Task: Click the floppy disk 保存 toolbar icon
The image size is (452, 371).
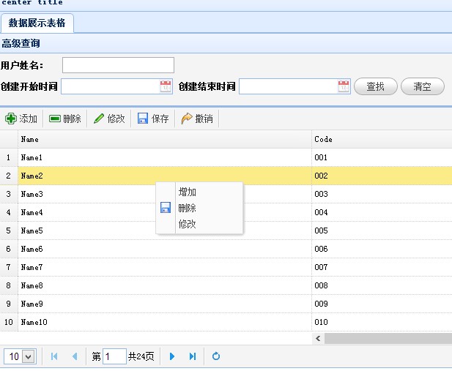Action: click(x=143, y=119)
